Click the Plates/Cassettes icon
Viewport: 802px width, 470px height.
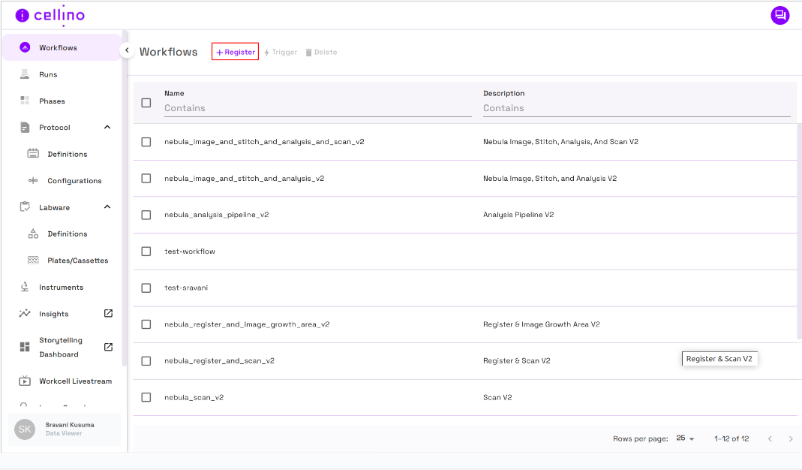click(x=33, y=261)
